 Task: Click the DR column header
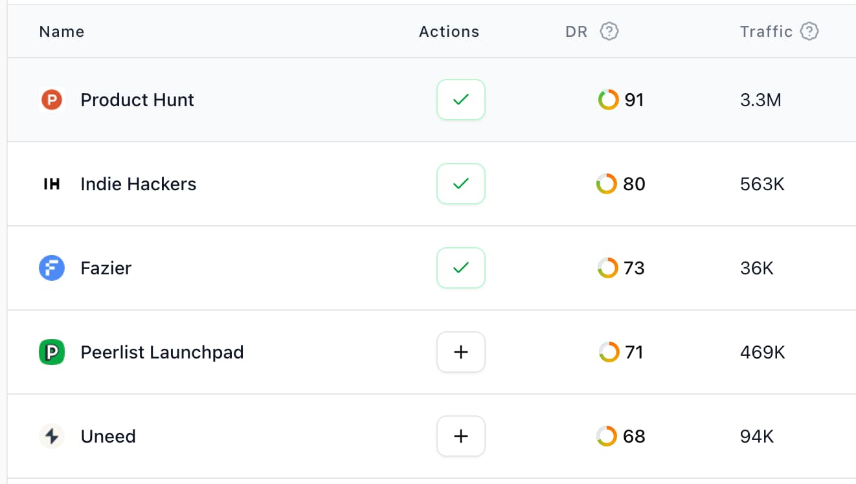[x=576, y=31]
